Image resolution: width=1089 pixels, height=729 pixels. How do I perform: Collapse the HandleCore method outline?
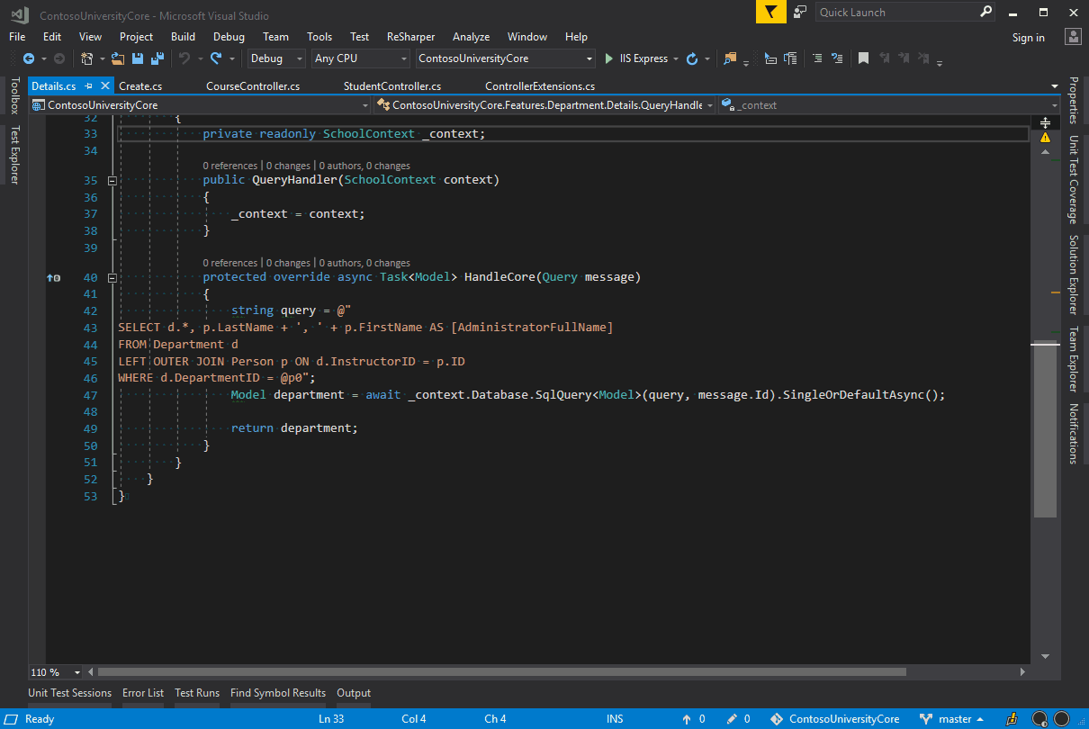[112, 277]
